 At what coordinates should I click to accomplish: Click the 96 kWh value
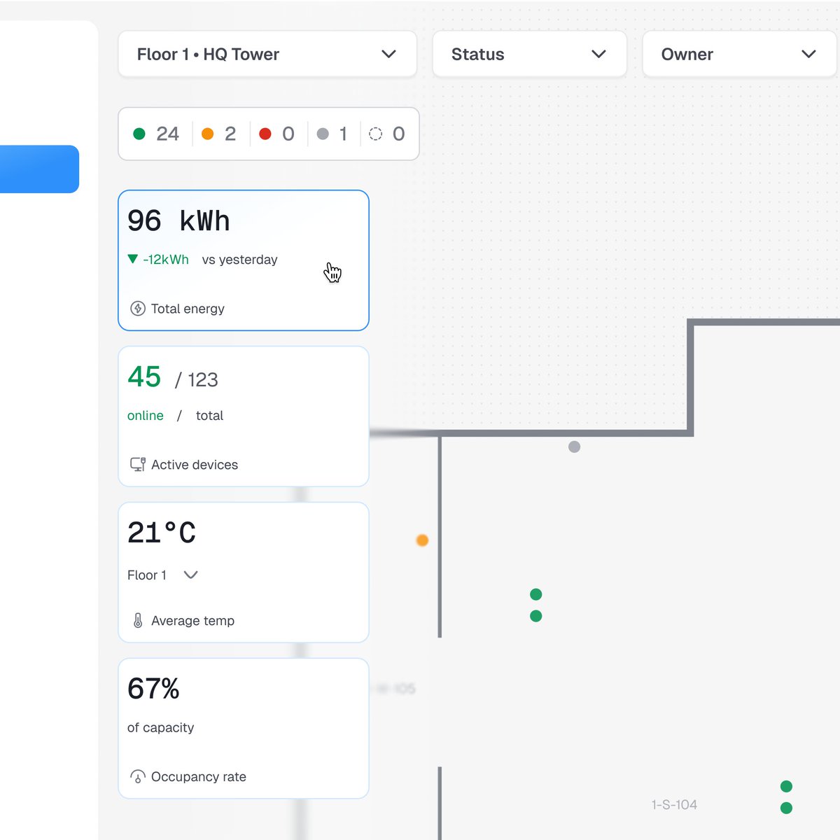(178, 221)
